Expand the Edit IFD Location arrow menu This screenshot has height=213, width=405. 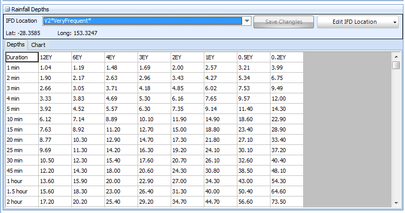[395, 22]
